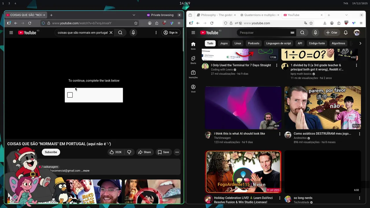Share the current video
The image size is (370, 208).
[145, 152]
